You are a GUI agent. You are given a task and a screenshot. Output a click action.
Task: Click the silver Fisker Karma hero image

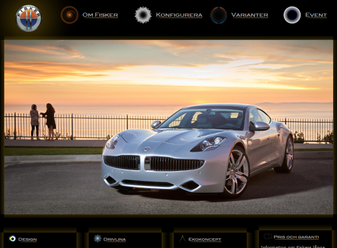tap(169, 127)
